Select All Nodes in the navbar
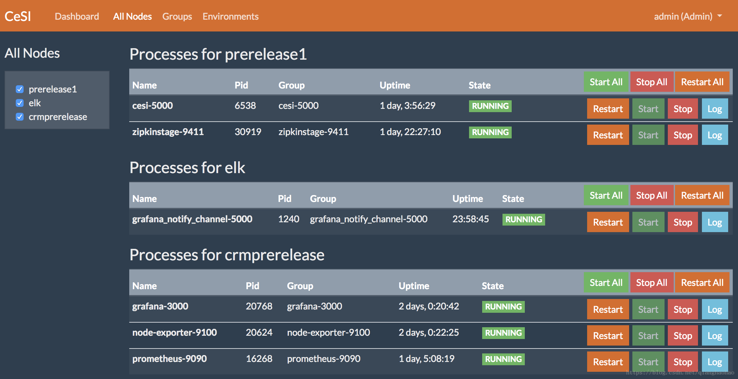The image size is (738, 379). 132,16
